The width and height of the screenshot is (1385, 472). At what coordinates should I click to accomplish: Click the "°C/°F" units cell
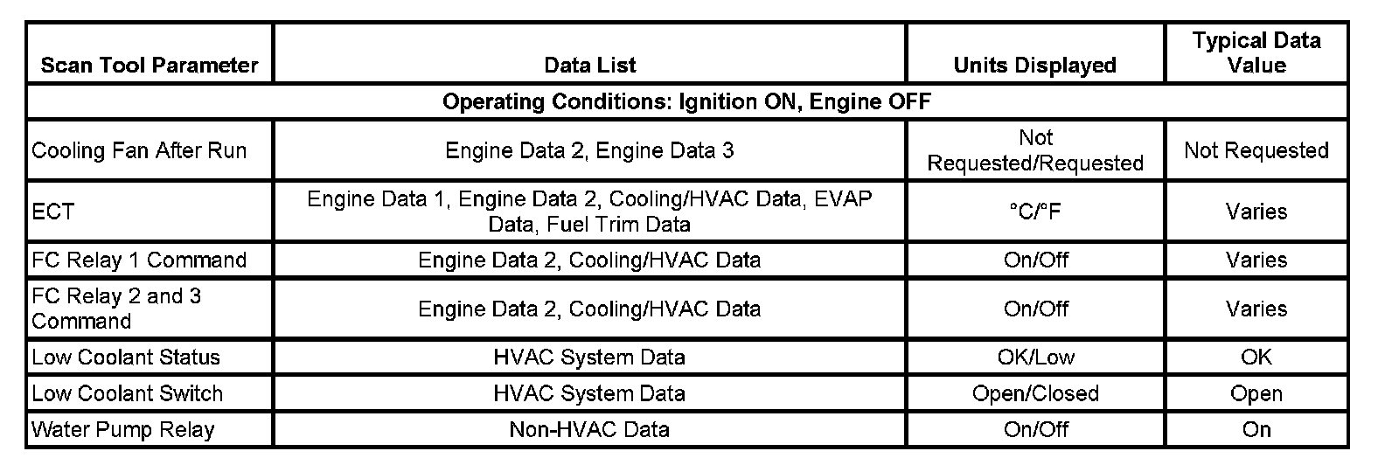(1035, 212)
